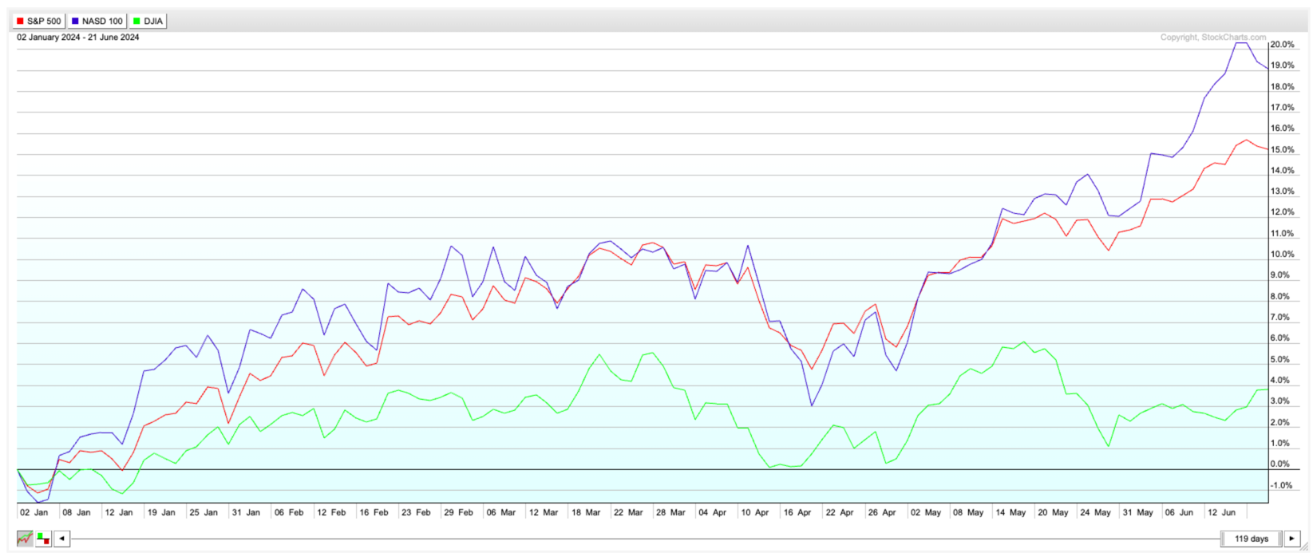The image size is (1313, 557).
Task: Click the 13.0% axis label
Action: tap(1283, 192)
